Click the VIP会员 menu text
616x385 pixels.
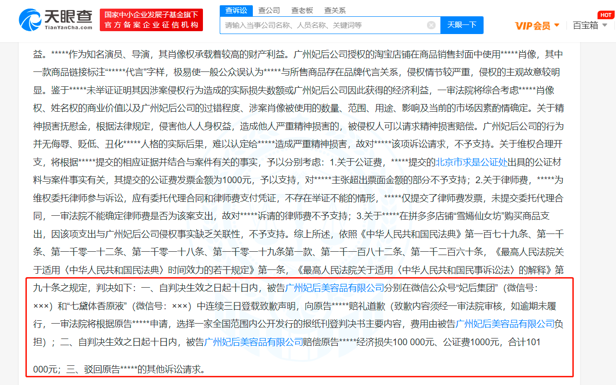pyautogui.click(x=533, y=25)
